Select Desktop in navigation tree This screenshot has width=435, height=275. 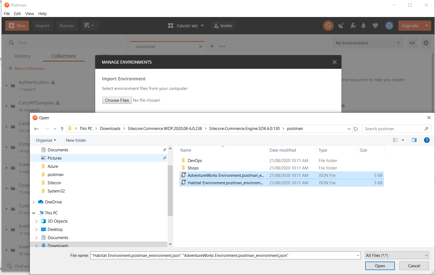[55, 229]
